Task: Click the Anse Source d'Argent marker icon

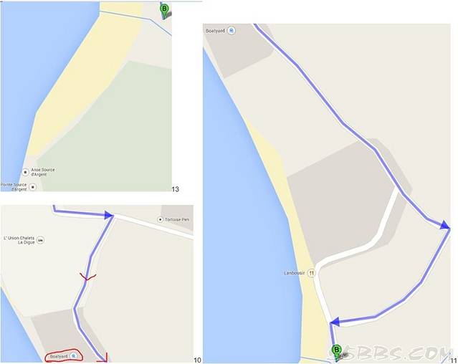Action: [x=25, y=172]
